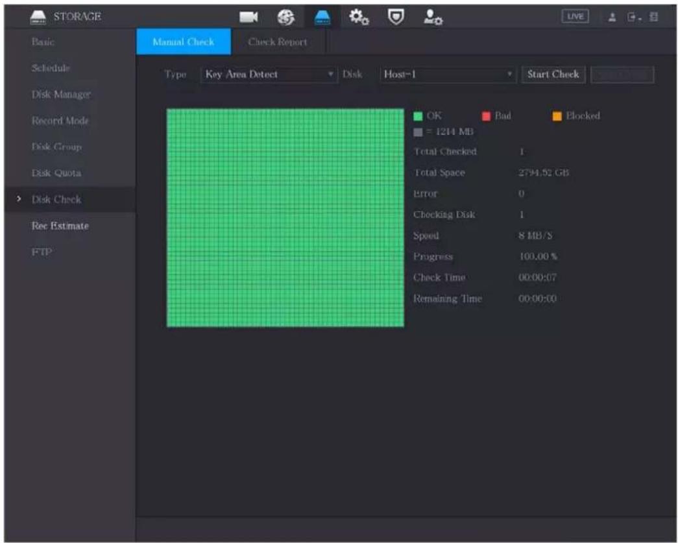
Task: Click the red Bad legend swatch
Action: tap(486, 116)
